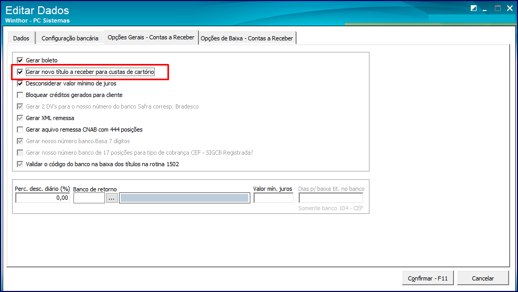Screen dimensions: 518x292
Task: Click the Cancelar button
Action: pos(483,278)
